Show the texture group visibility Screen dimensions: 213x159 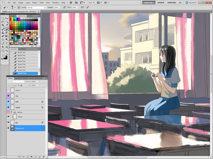click(8, 112)
